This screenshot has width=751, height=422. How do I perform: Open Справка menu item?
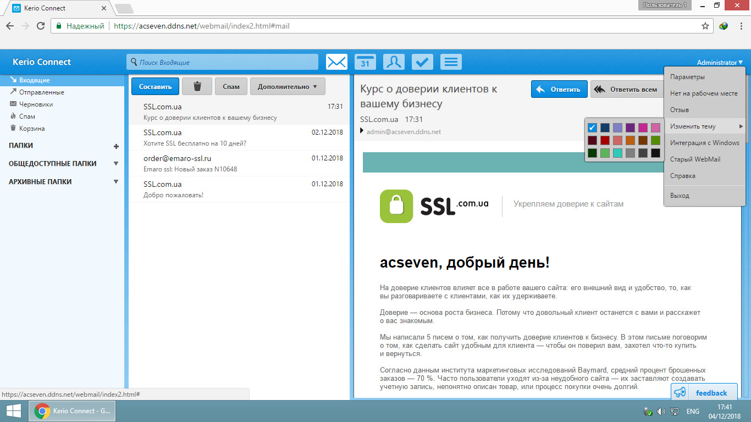click(705, 176)
